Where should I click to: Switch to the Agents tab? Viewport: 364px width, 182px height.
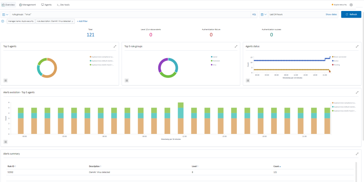coord(46,5)
